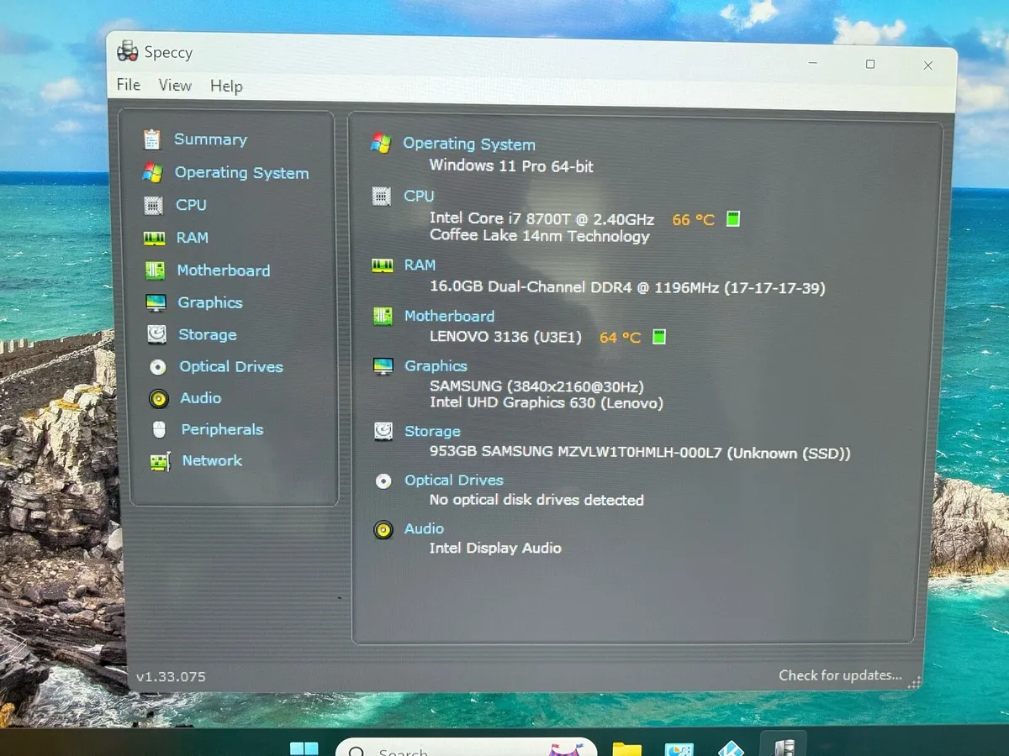
Task: Click the CPU heading link in summary
Action: coord(419,196)
